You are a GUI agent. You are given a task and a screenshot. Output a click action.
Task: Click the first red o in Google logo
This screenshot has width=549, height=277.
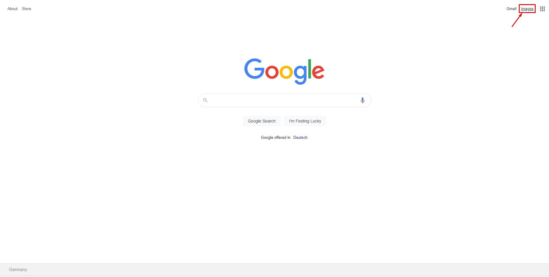tap(272, 72)
